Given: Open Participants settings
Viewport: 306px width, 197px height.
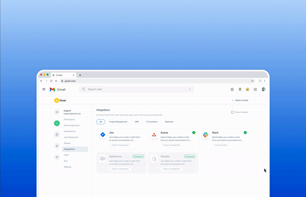Looking at the screenshot, I should [69, 119].
